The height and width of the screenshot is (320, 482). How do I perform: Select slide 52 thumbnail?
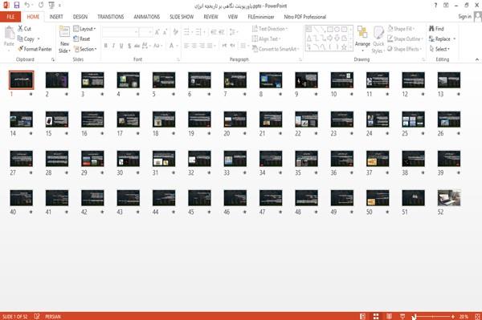click(x=449, y=198)
